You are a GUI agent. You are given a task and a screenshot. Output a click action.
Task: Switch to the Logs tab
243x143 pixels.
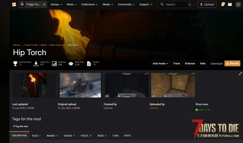click(x=115, y=135)
